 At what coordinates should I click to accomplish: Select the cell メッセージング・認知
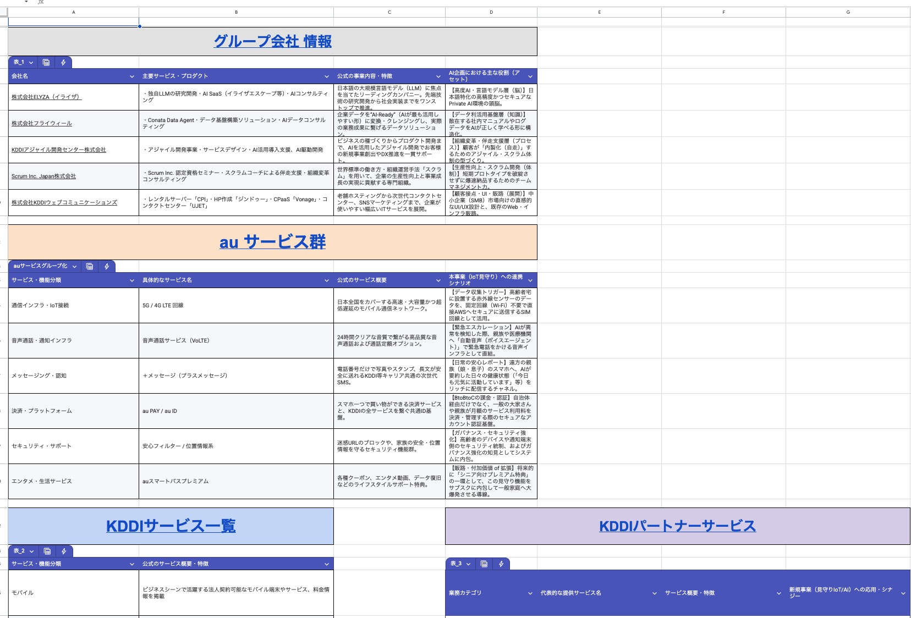pos(74,376)
